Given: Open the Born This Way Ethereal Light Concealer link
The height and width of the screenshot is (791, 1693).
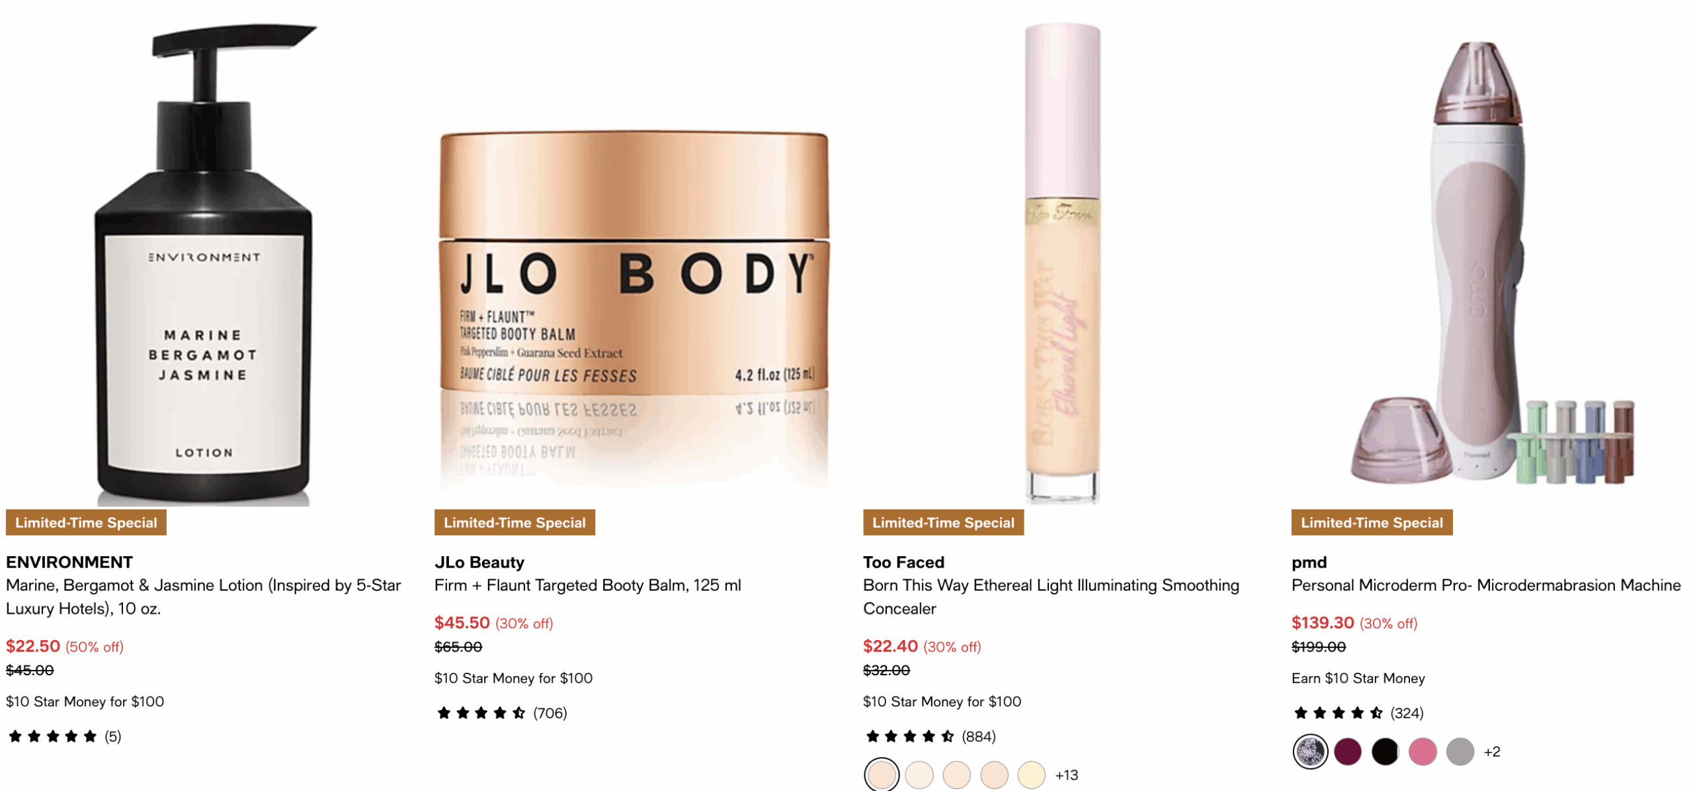Looking at the screenshot, I should [x=1051, y=597].
